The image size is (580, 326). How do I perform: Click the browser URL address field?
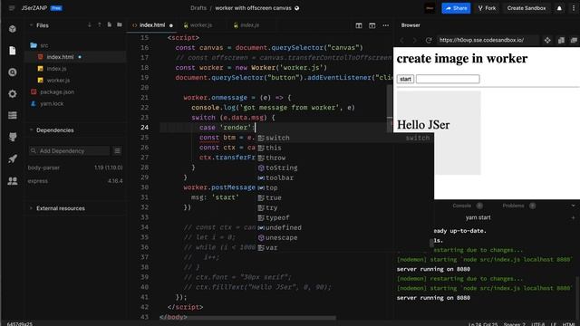488,40
